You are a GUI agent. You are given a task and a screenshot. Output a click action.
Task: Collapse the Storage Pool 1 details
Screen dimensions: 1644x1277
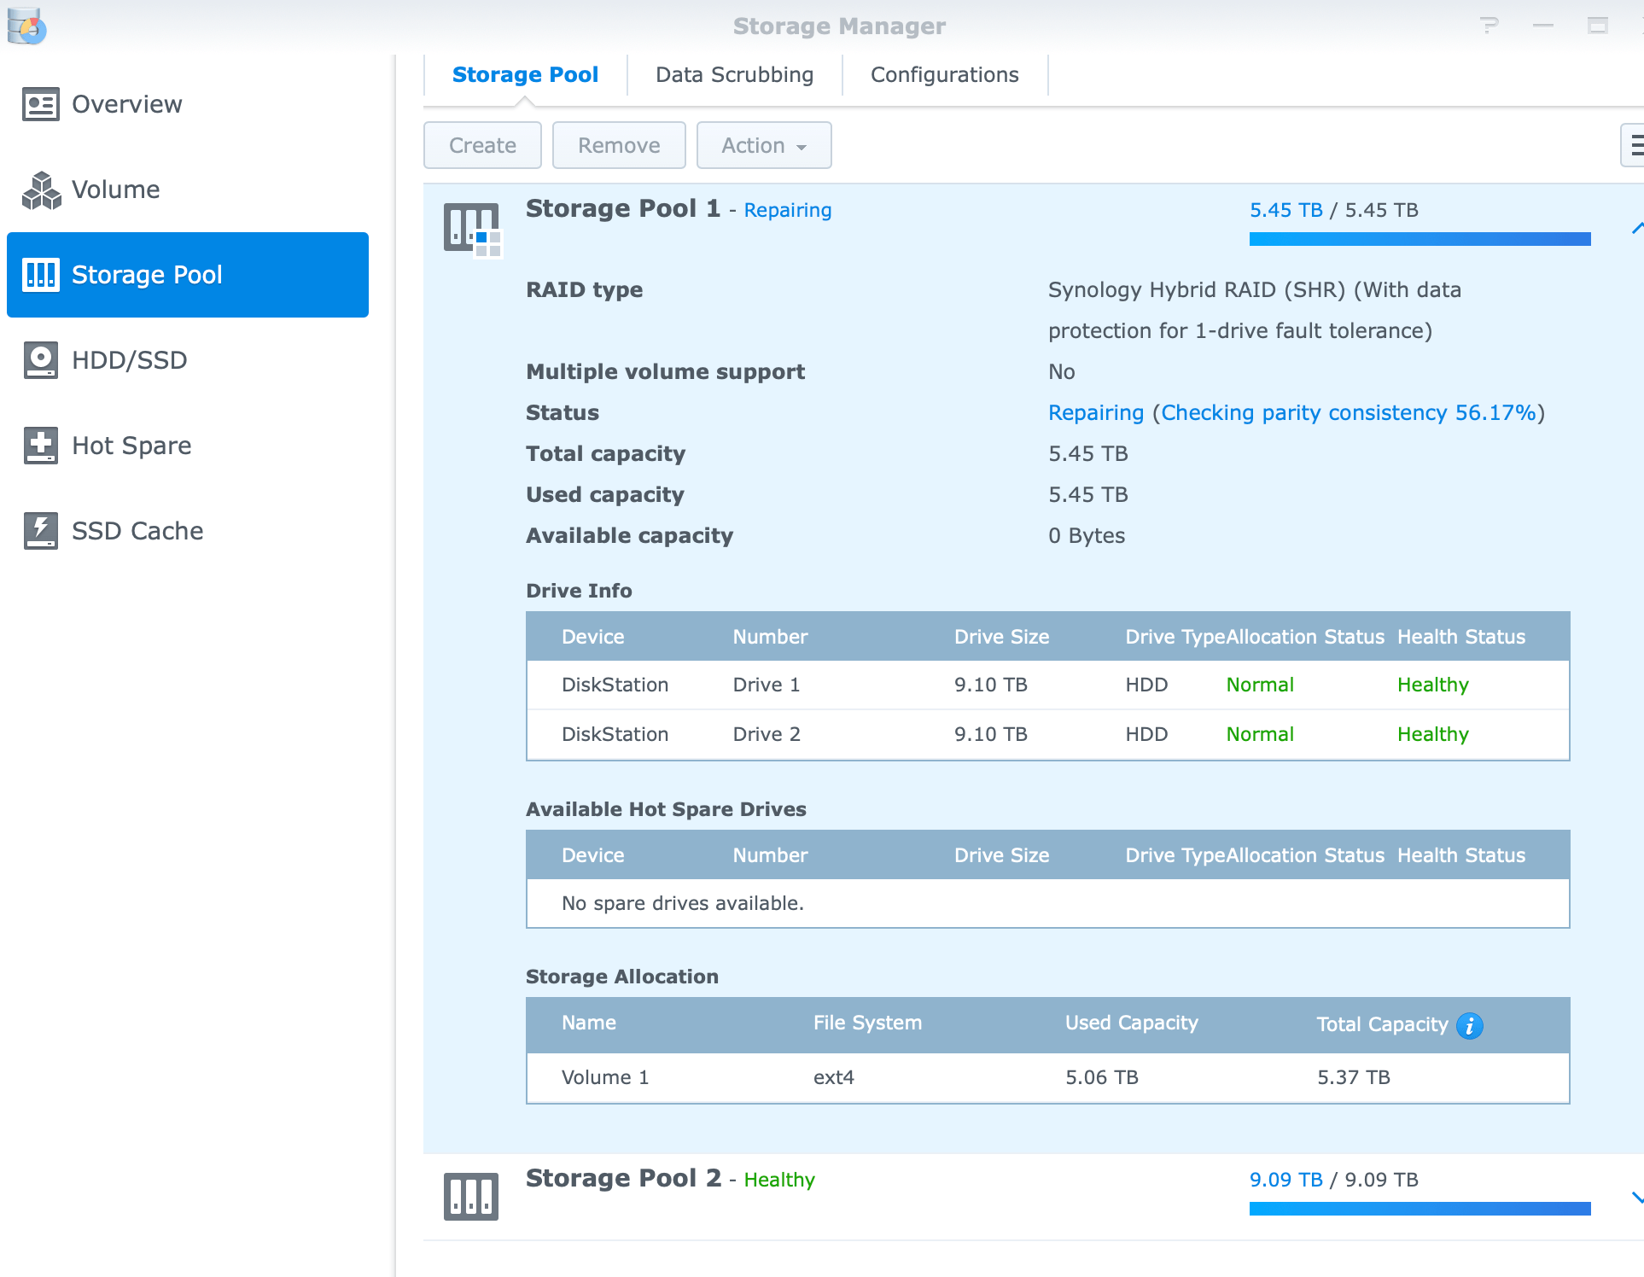[x=1635, y=228]
